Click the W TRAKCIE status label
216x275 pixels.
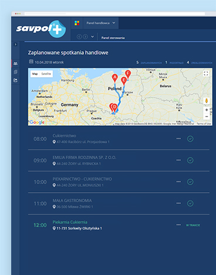tap(193, 225)
